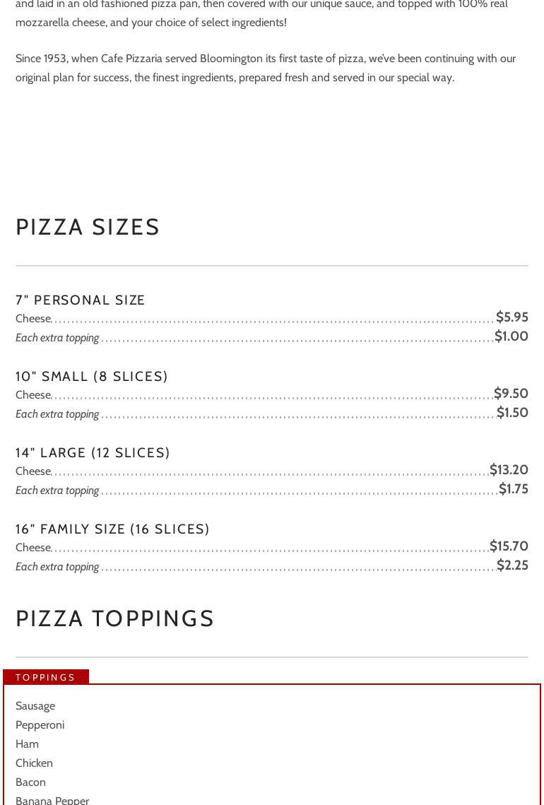Click Pepperoni in the toppings list

pos(40,725)
